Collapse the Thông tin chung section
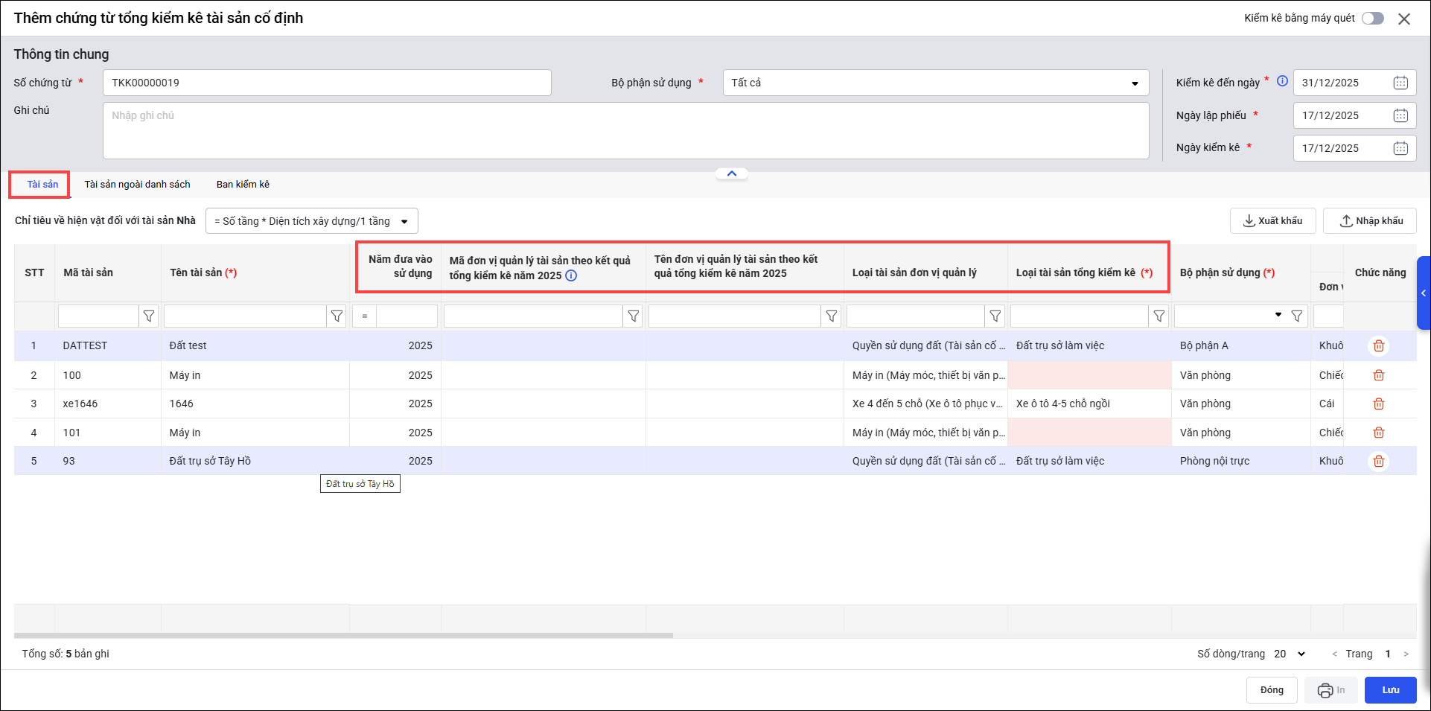The width and height of the screenshot is (1431, 711). (731, 173)
